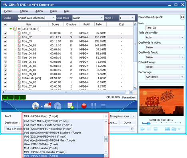Image resolution: width=187 pixels, height=158 pixels.
Task: Click Enregistrer sous button
Action: (119, 116)
